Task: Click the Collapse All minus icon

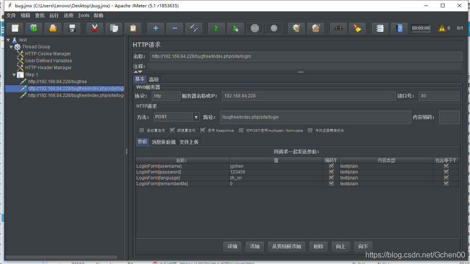Action: pyautogui.click(x=175, y=28)
